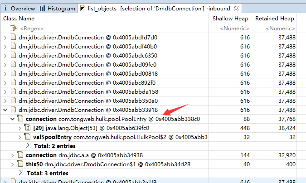Expand DmdbConnection @ 0x4005abdf40b0 row
This screenshot has height=183, width=306.
(x=5, y=47)
